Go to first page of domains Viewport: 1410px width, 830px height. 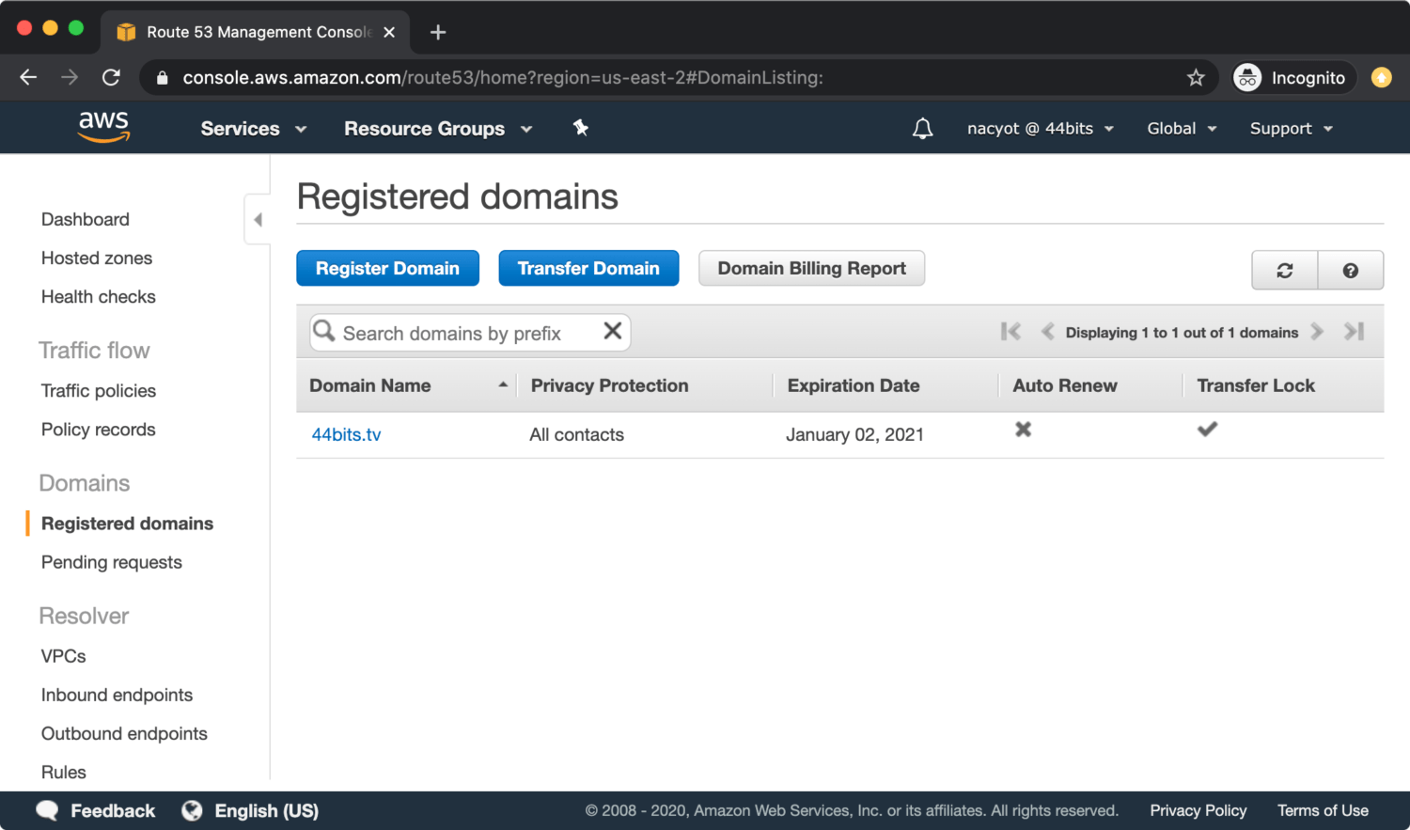click(1011, 331)
